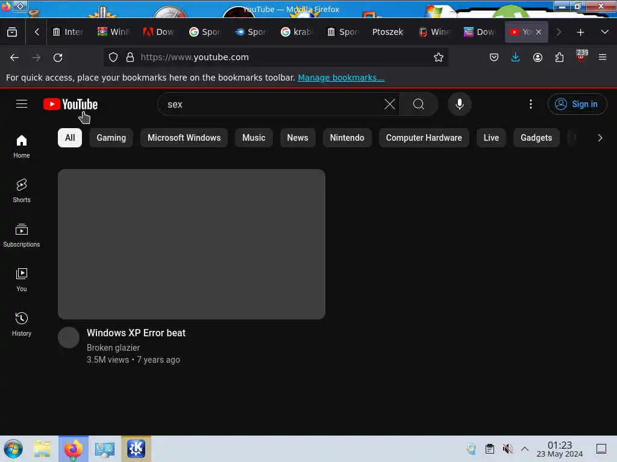The width and height of the screenshot is (617, 462).
Task: Expand the list all tabs dropdown
Action: click(605, 32)
